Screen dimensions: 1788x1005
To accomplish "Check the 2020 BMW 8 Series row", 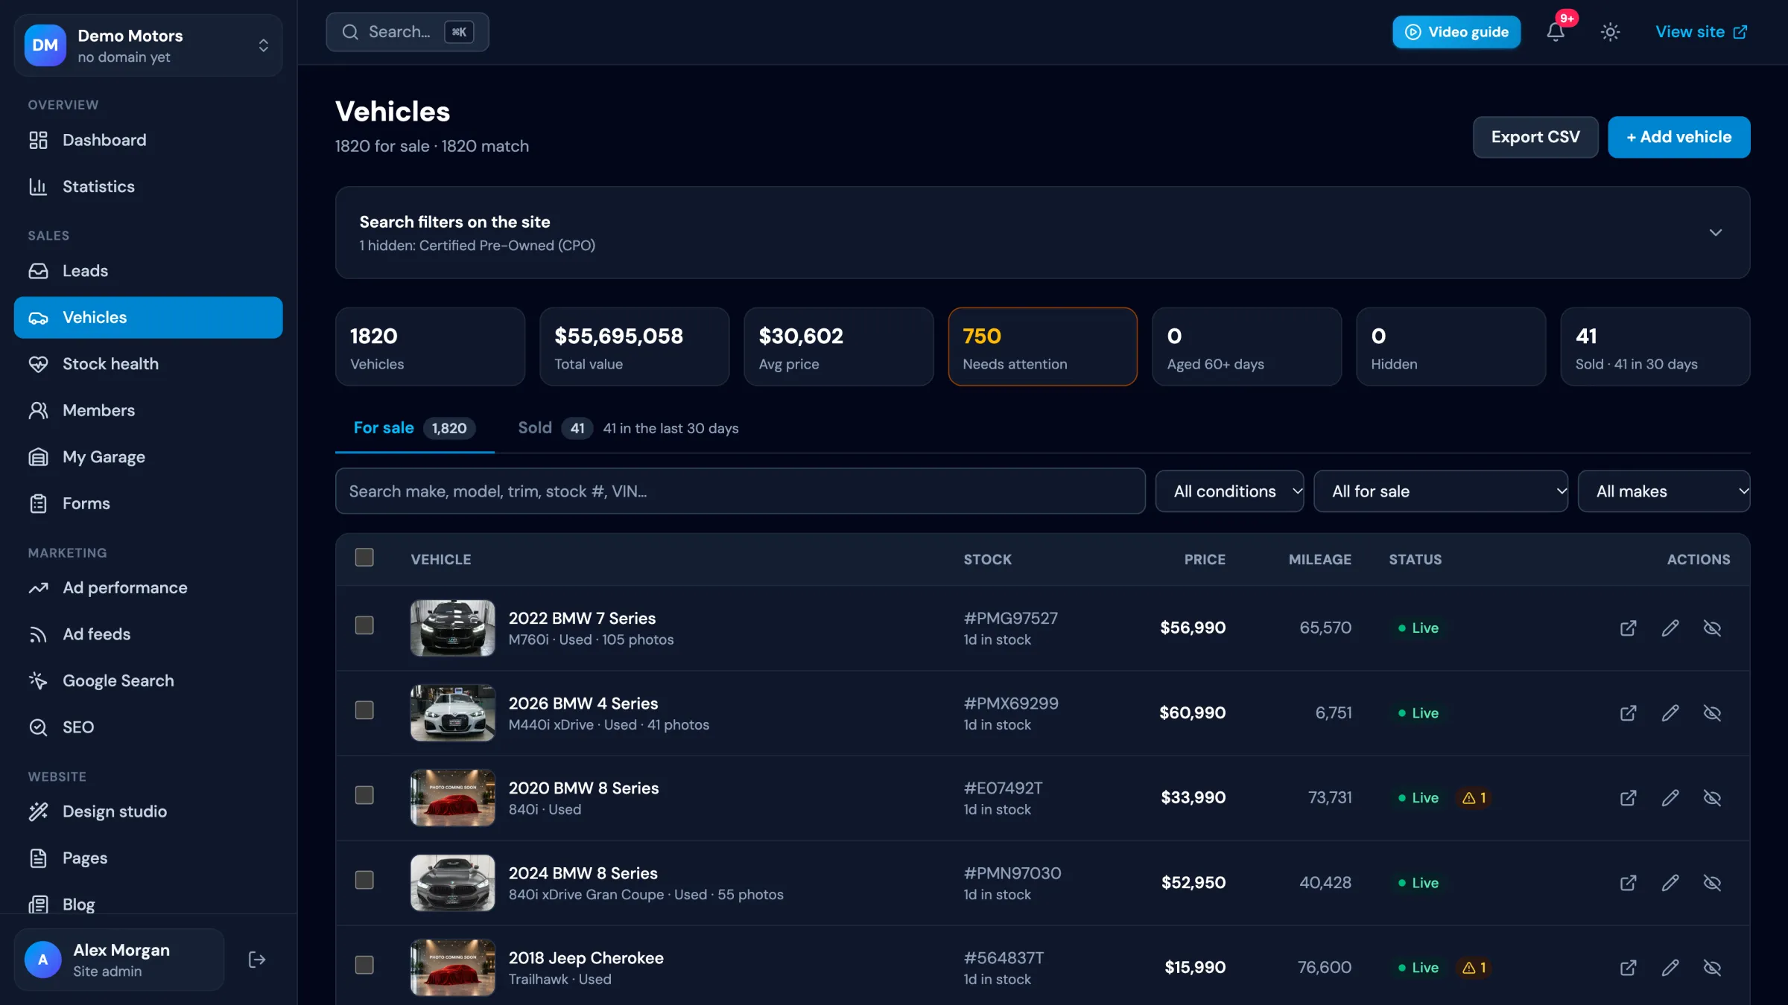I will coord(364,795).
